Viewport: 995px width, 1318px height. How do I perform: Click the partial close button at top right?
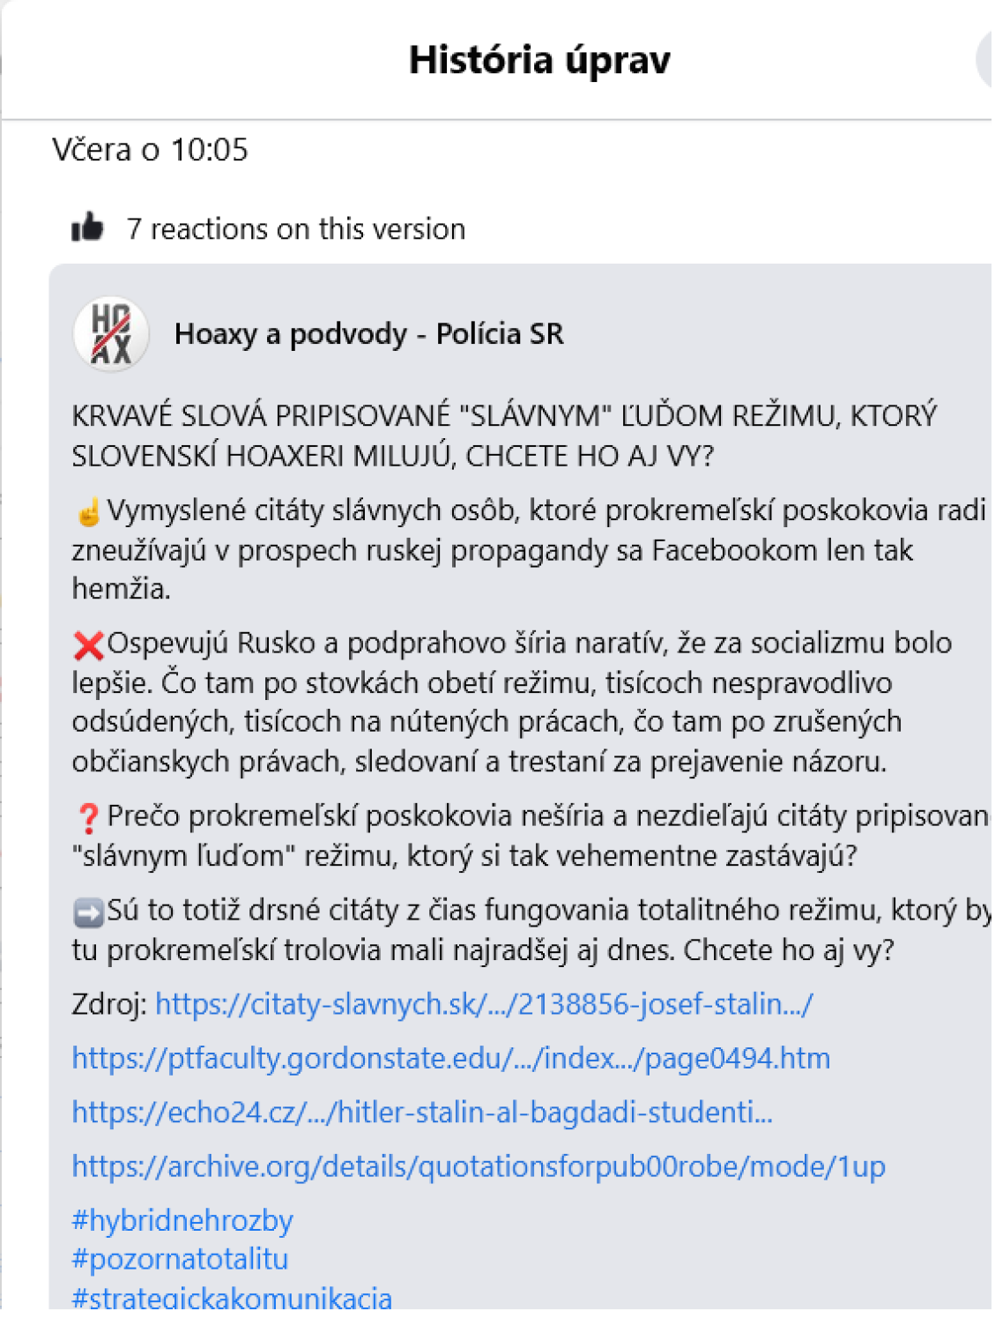(985, 60)
